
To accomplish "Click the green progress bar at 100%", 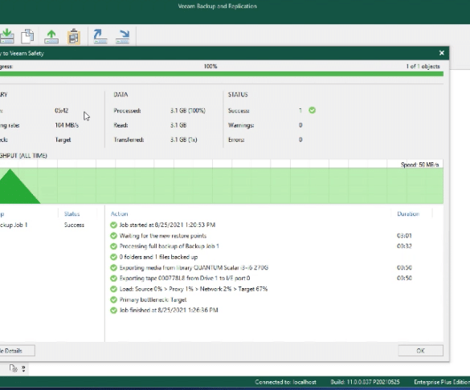I will 222,74.
